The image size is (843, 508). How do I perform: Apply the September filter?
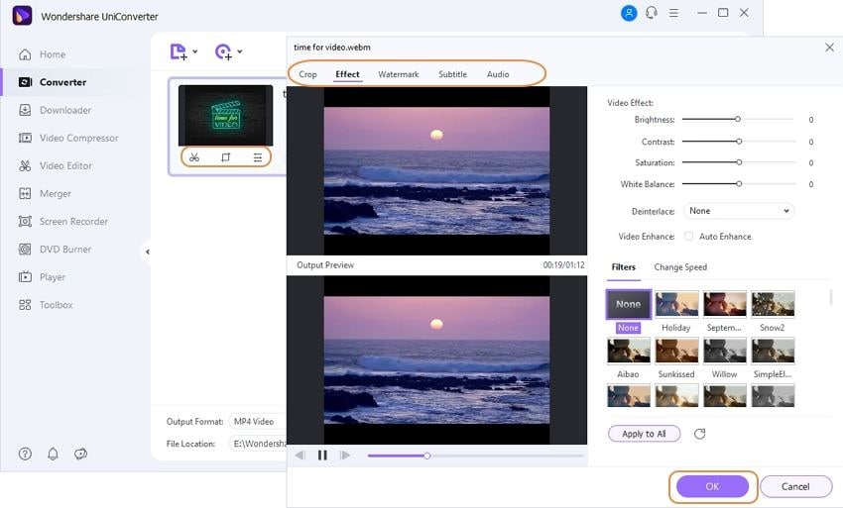(x=725, y=304)
